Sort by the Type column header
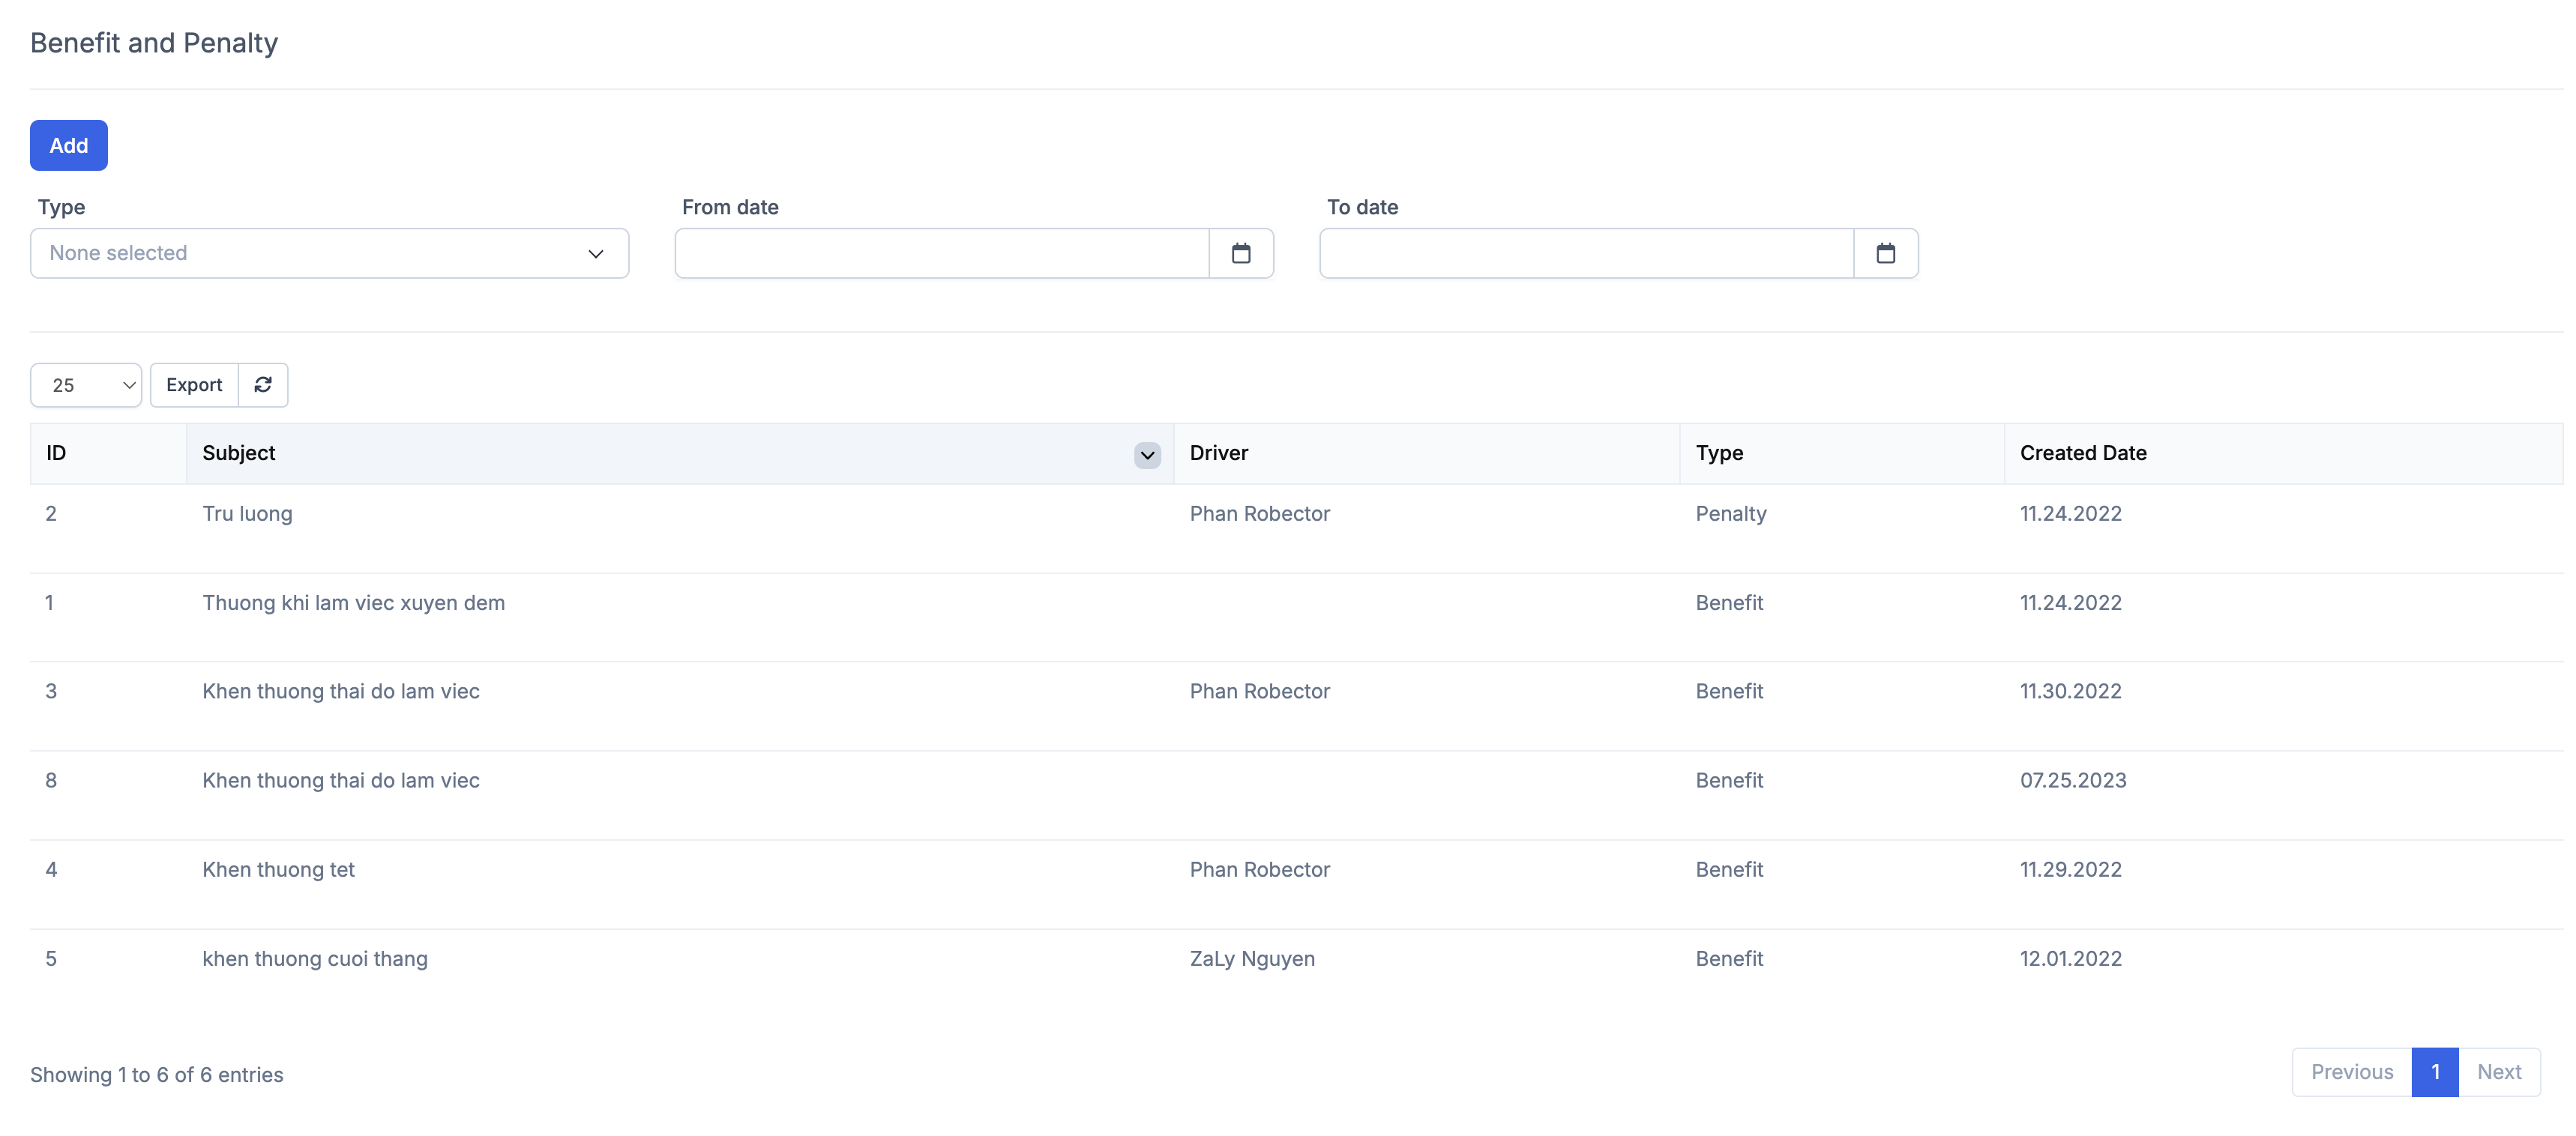 pos(1718,453)
